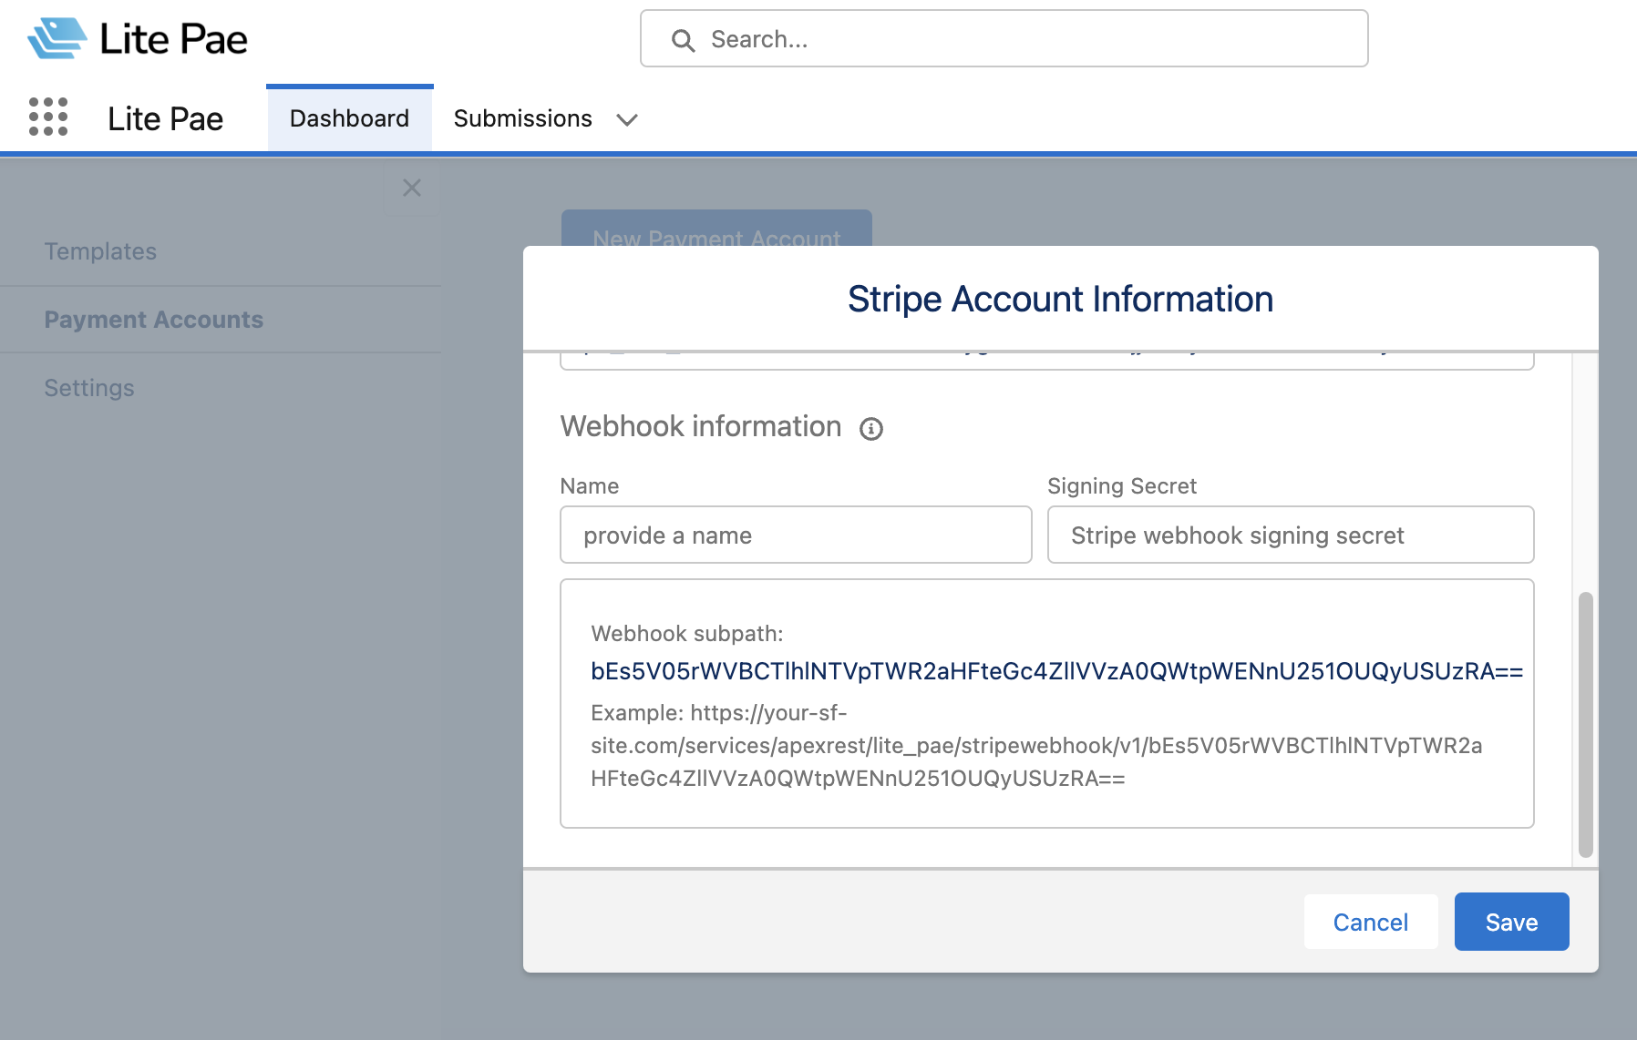Click the Webhook subpath value text

1057,671
